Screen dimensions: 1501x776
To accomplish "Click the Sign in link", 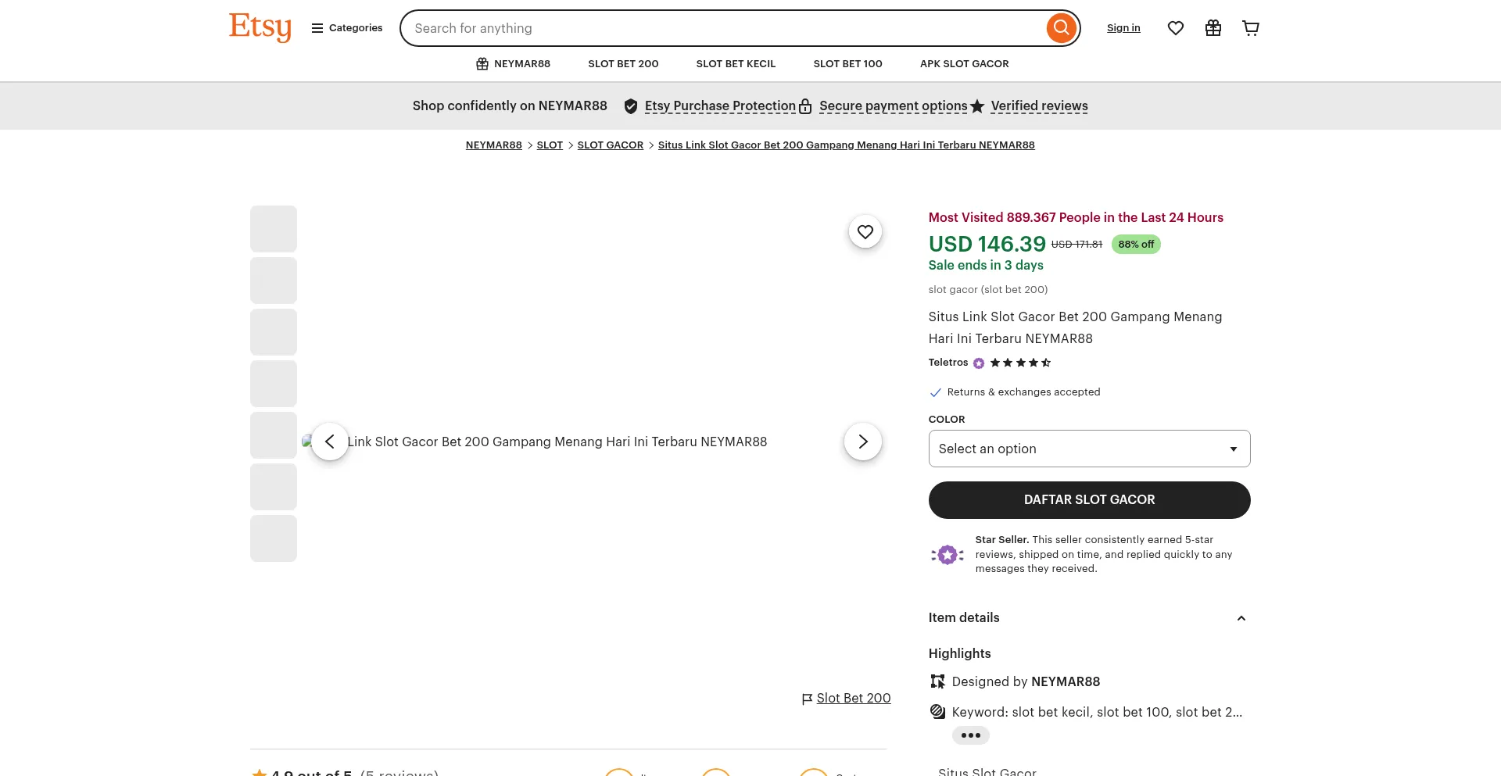I will tap(1123, 28).
